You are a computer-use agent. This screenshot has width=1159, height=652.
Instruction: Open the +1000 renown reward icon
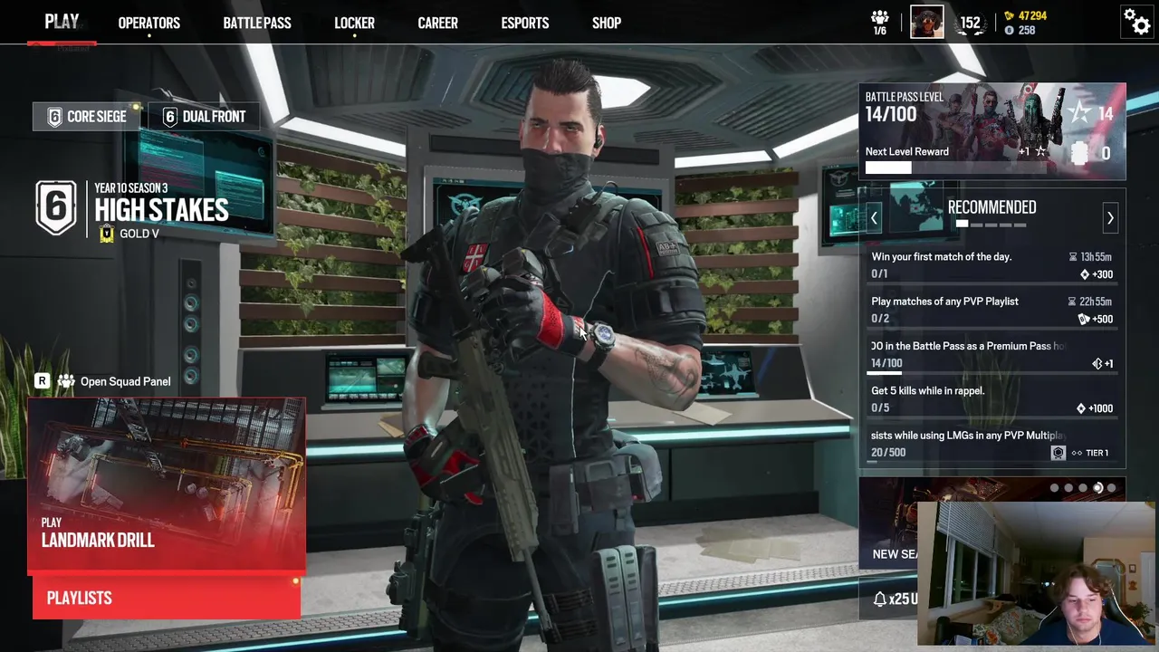click(x=1081, y=408)
